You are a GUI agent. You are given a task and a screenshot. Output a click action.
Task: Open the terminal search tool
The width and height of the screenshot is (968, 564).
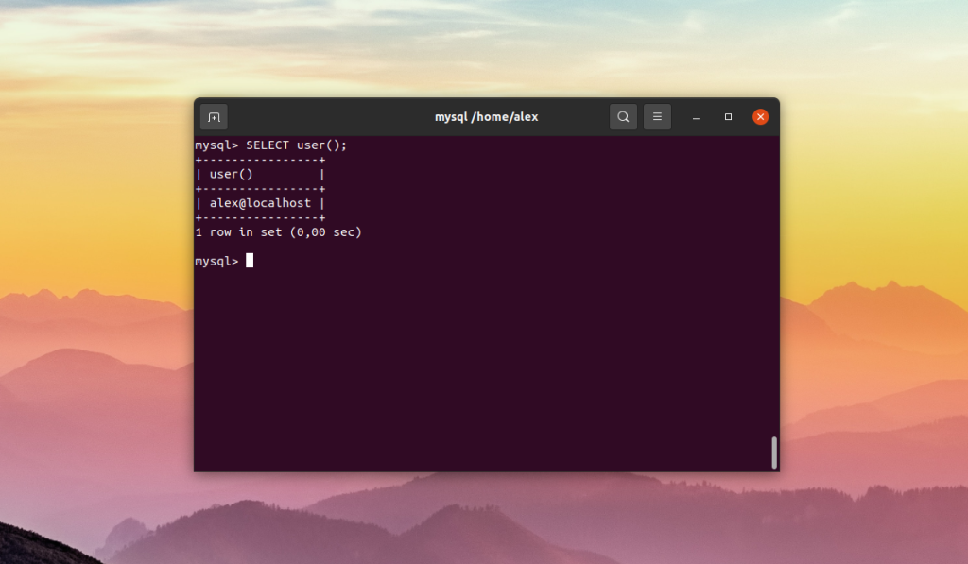click(x=623, y=116)
